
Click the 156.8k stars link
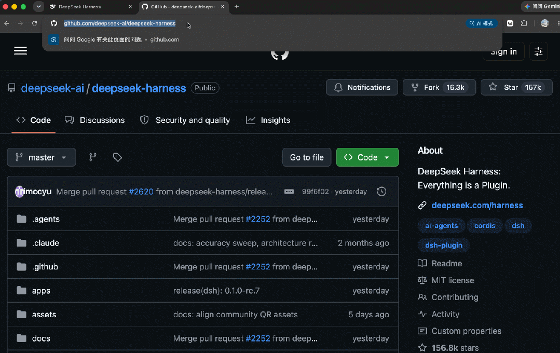tap(448, 348)
